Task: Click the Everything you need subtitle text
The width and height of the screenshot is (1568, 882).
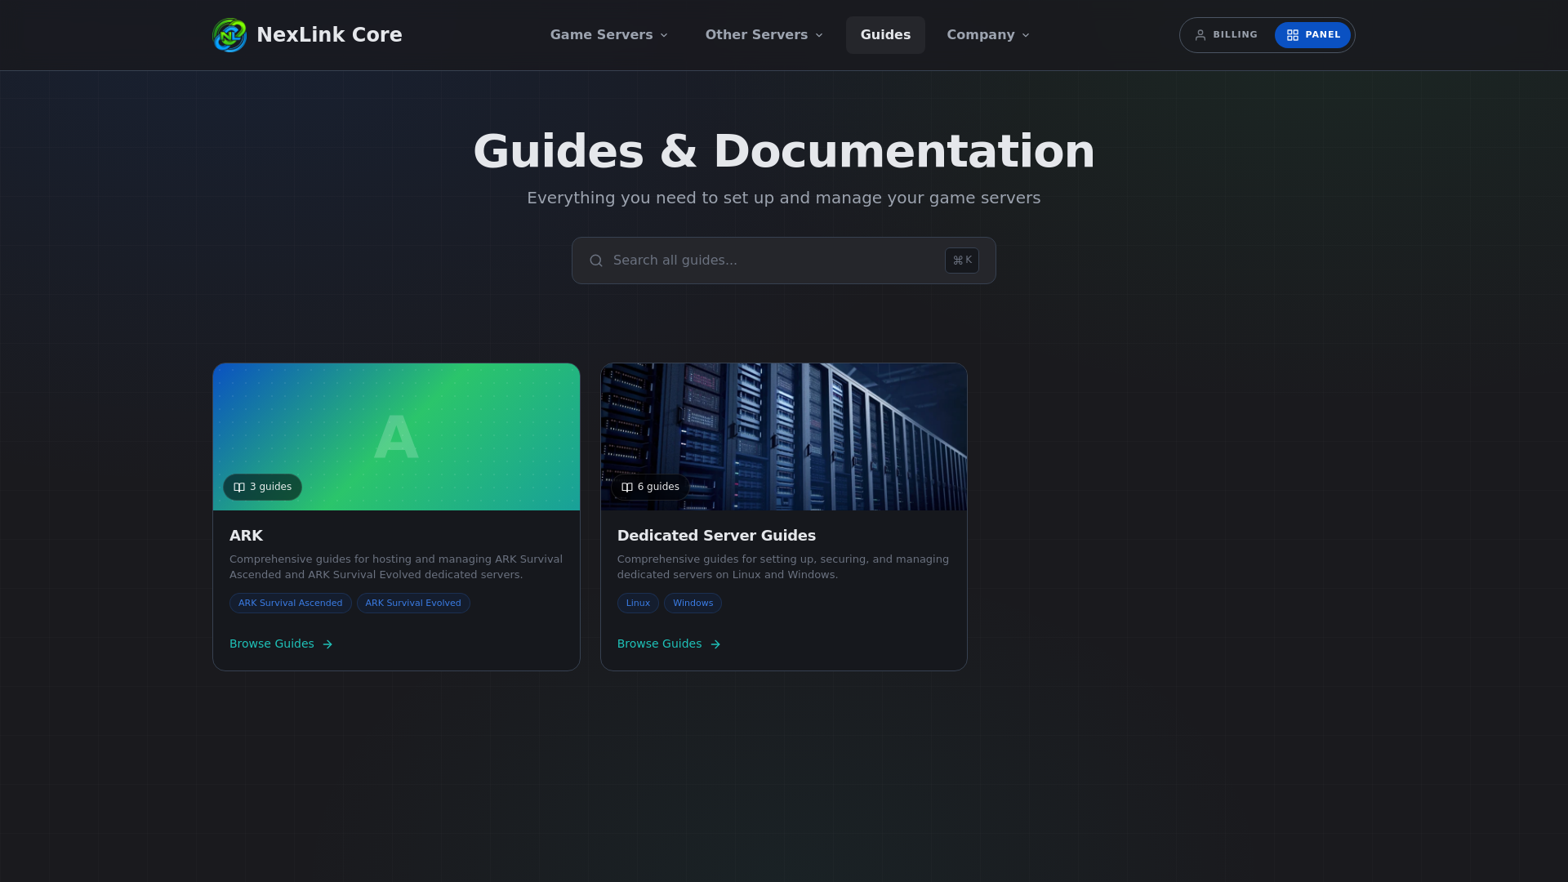Action: point(784,198)
